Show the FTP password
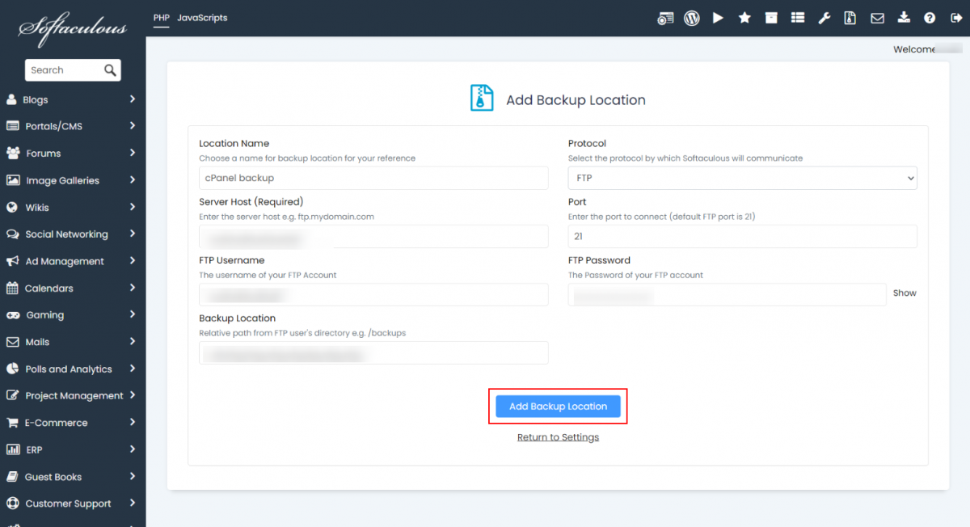The width and height of the screenshot is (970, 527). [905, 293]
